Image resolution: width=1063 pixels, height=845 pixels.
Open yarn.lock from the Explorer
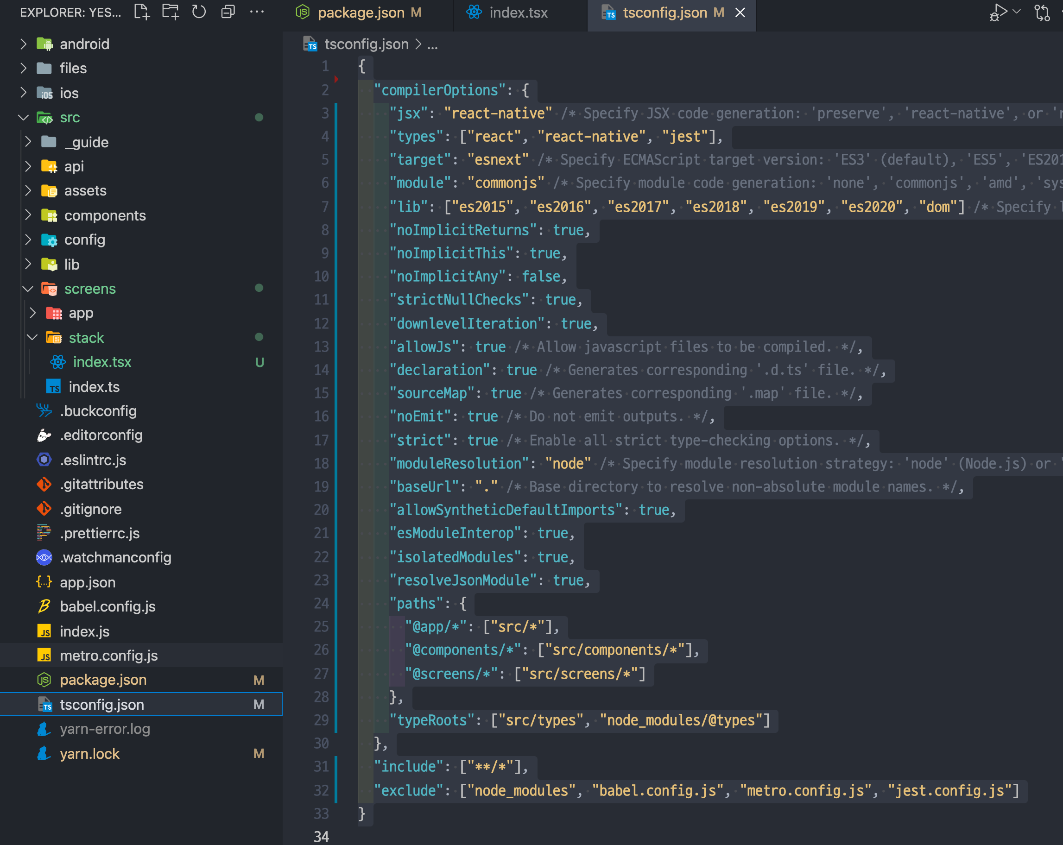(90, 753)
